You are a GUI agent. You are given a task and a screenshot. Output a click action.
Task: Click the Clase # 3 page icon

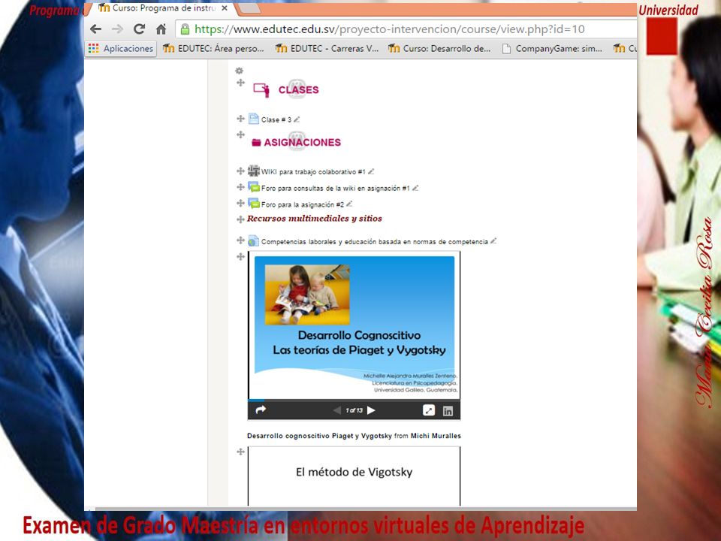(254, 119)
